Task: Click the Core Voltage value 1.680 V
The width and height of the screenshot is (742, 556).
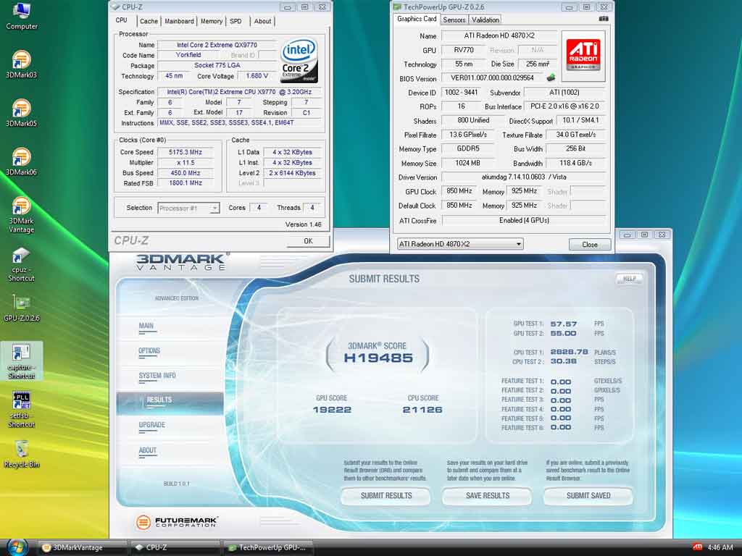Action: point(257,75)
